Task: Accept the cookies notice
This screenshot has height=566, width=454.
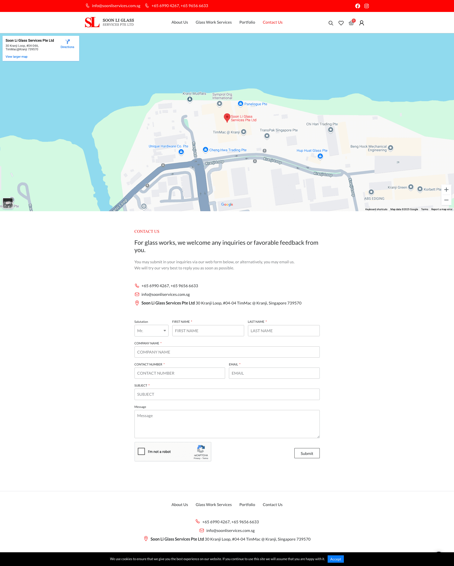Action: pos(335,559)
